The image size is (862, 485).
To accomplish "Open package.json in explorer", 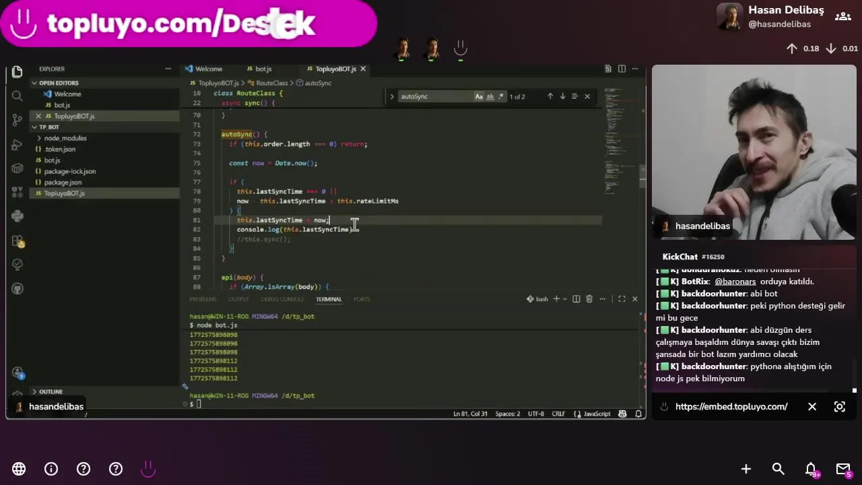I will pos(104,183).
